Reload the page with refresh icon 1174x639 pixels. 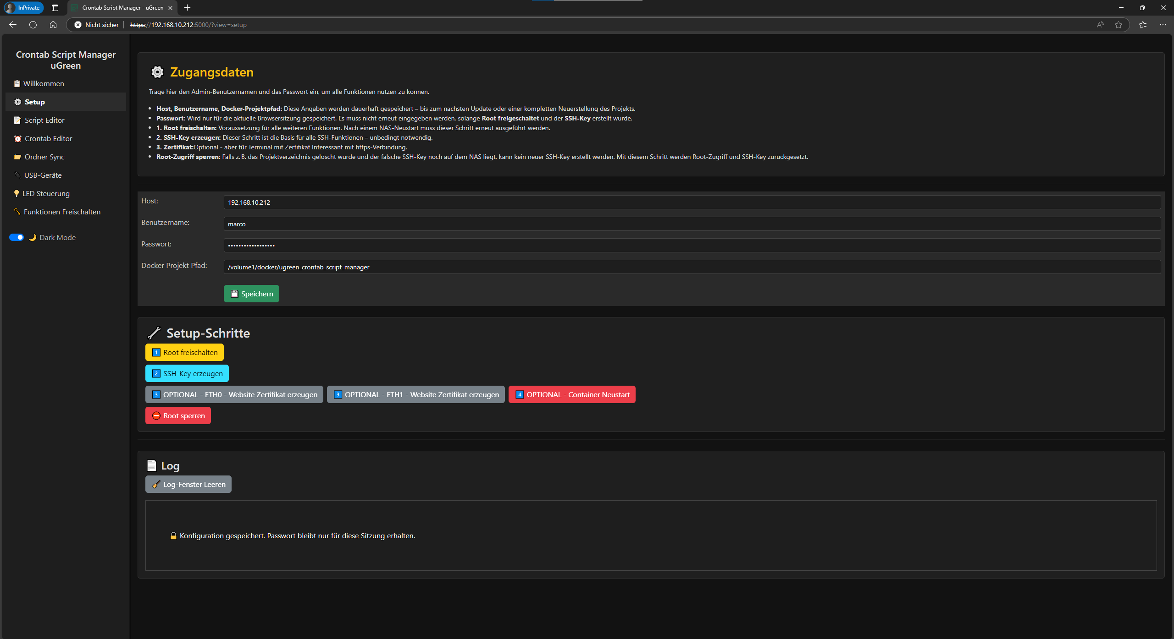pyautogui.click(x=33, y=25)
